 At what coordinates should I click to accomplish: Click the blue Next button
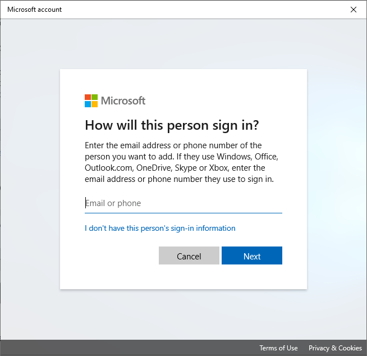click(251, 256)
